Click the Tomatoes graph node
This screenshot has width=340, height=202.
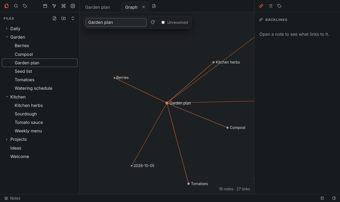tap(189, 184)
